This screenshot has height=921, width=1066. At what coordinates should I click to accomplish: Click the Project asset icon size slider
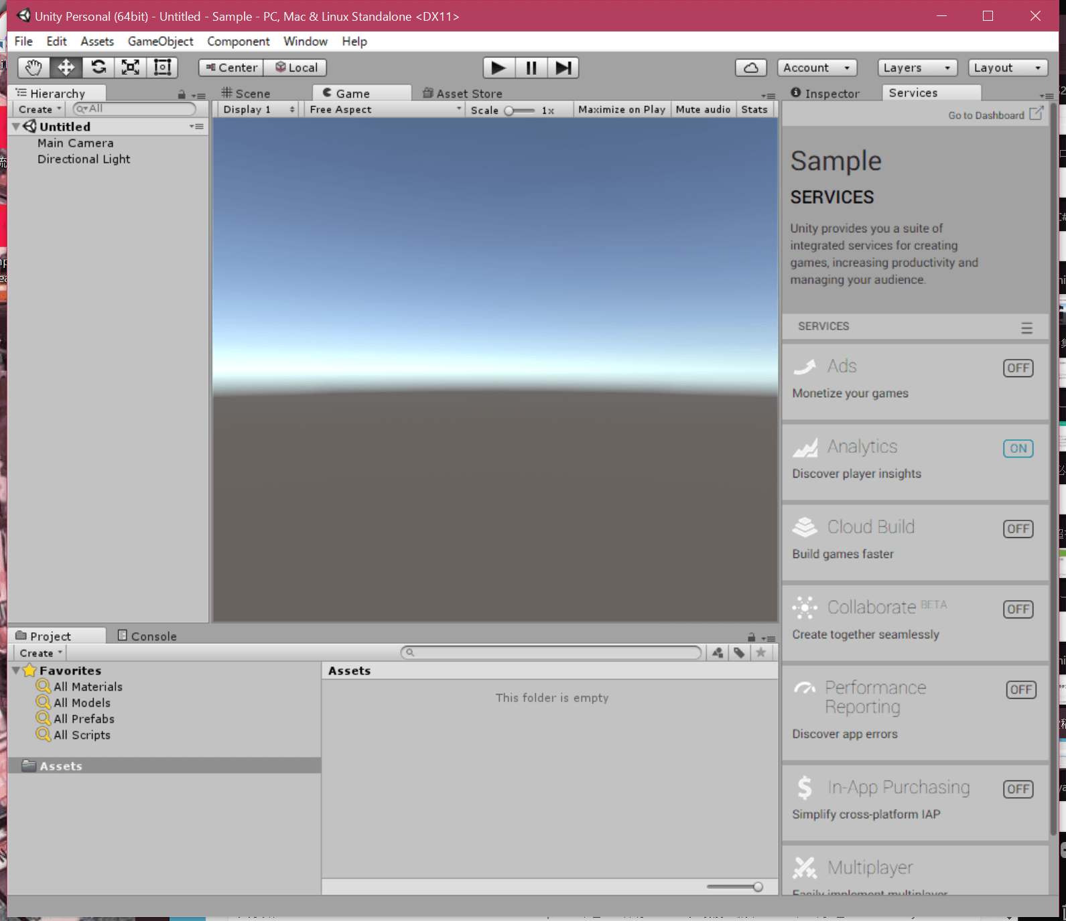(735, 887)
